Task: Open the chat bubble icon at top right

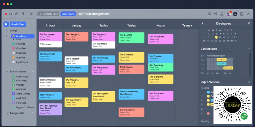Action: point(210,14)
